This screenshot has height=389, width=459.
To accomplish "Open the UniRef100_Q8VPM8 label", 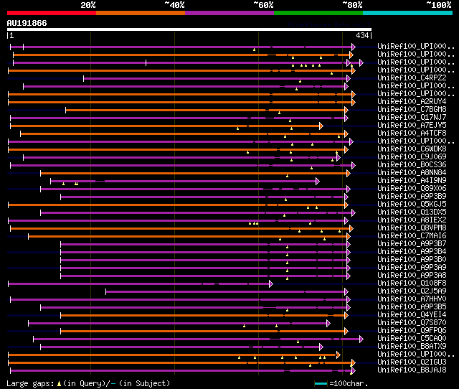I will [x=412, y=228].
